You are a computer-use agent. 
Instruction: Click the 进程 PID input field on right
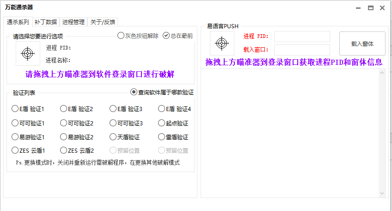[302, 37]
